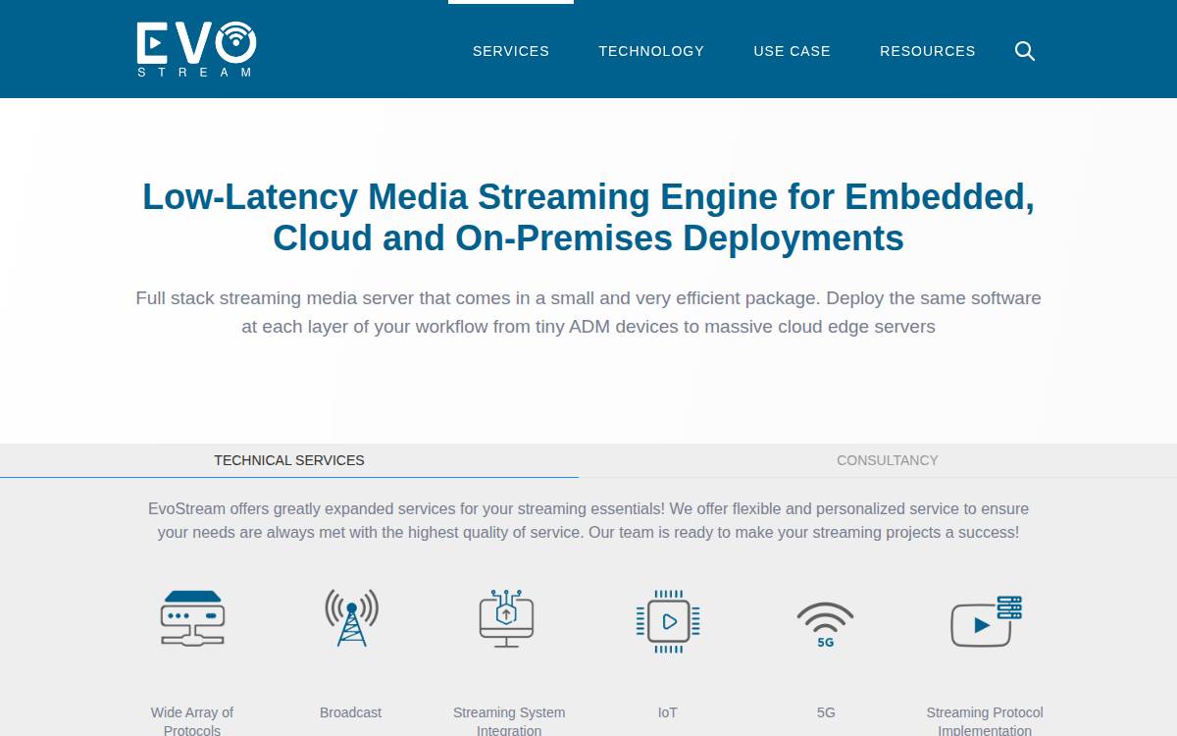Image resolution: width=1177 pixels, height=736 pixels.
Task: Open the Services menu
Action: click(x=511, y=51)
